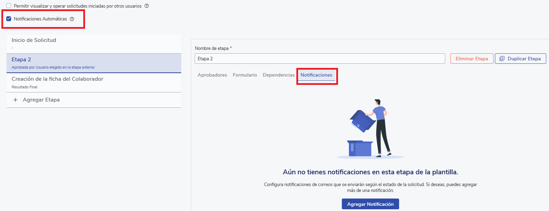The width and height of the screenshot is (549, 211).
Task: Open the Formulario tab
Action: (245, 75)
